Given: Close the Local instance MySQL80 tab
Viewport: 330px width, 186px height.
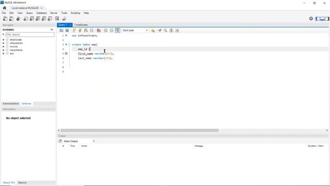Looking at the screenshot, I should click(x=41, y=8).
